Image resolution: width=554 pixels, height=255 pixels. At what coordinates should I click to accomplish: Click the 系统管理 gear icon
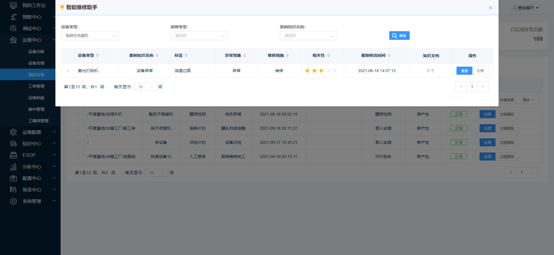[13, 201]
